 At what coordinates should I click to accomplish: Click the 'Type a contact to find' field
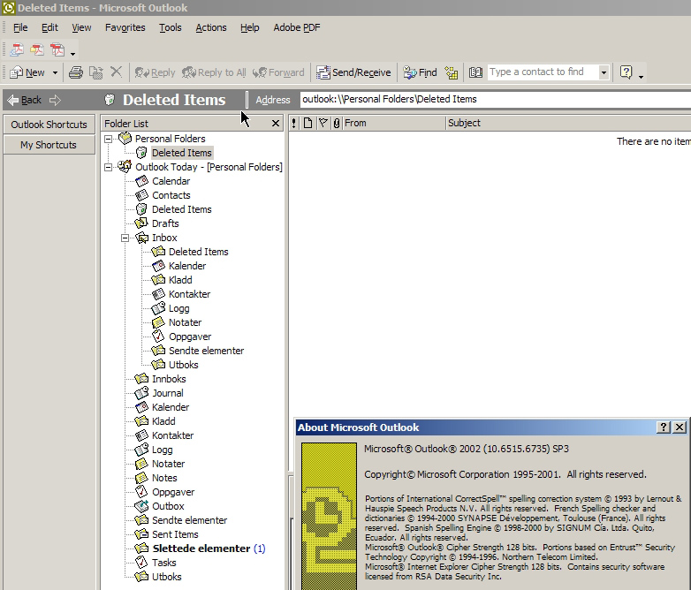(543, 72)
